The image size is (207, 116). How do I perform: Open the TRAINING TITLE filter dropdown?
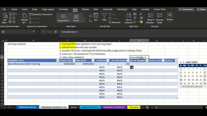[x=58, y=61]
